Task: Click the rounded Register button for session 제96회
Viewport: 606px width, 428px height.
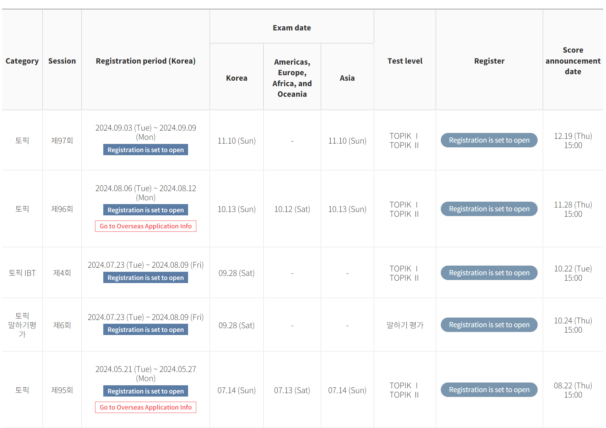Action: click(x=489, y=209)
